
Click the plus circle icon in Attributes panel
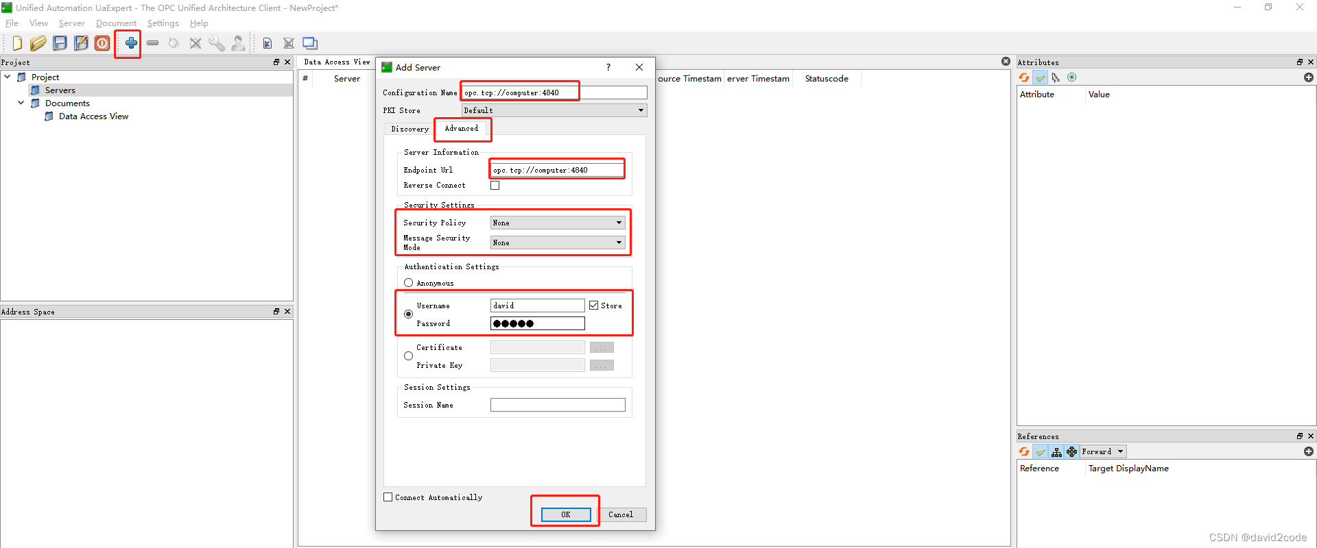(x=1309, y=77)
